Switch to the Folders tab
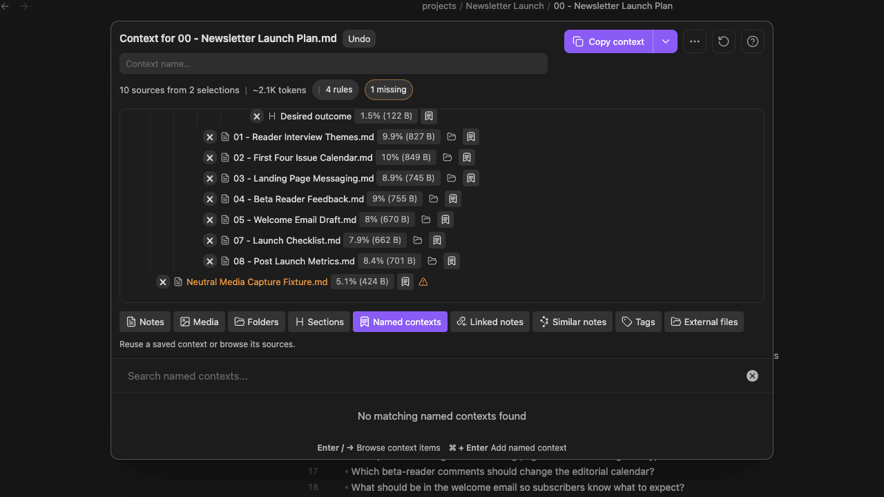884x497 pixels. (x=256, y=322)
